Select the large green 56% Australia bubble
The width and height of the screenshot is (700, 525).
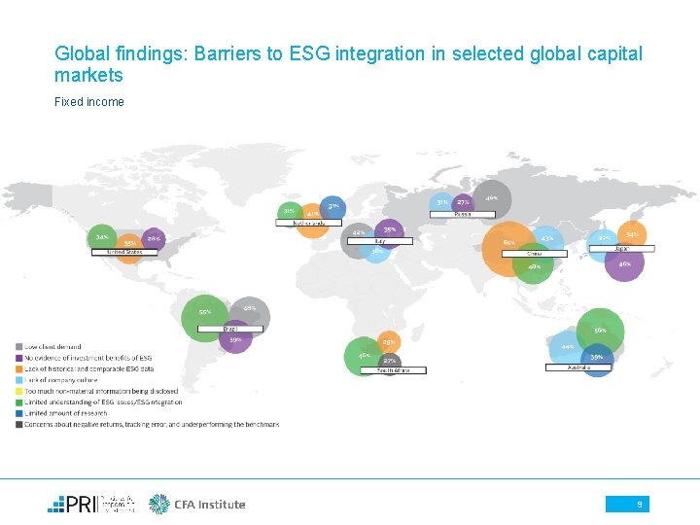601,332
